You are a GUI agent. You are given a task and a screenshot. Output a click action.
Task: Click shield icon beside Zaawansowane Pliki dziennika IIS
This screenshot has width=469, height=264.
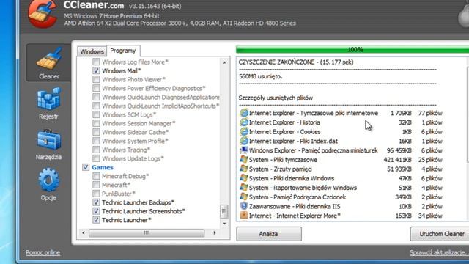click(x=244, y=206)
